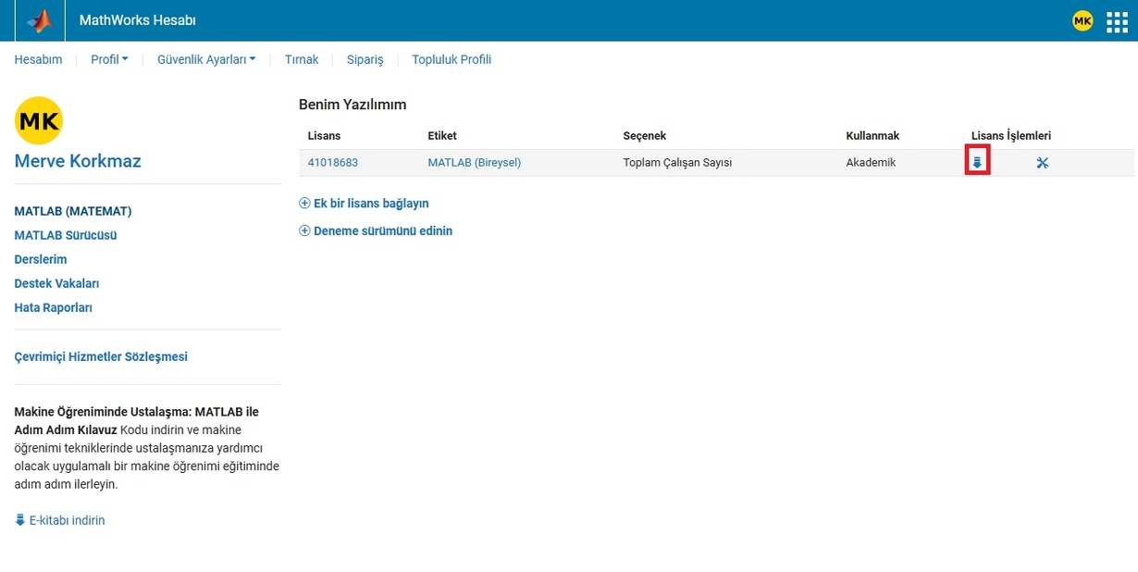Click the Seçenek column header

pyautogui.click(x=645, y=136)
